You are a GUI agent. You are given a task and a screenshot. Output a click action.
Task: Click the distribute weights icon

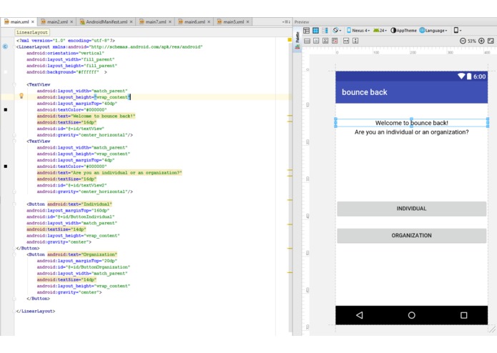click(325, 41)
